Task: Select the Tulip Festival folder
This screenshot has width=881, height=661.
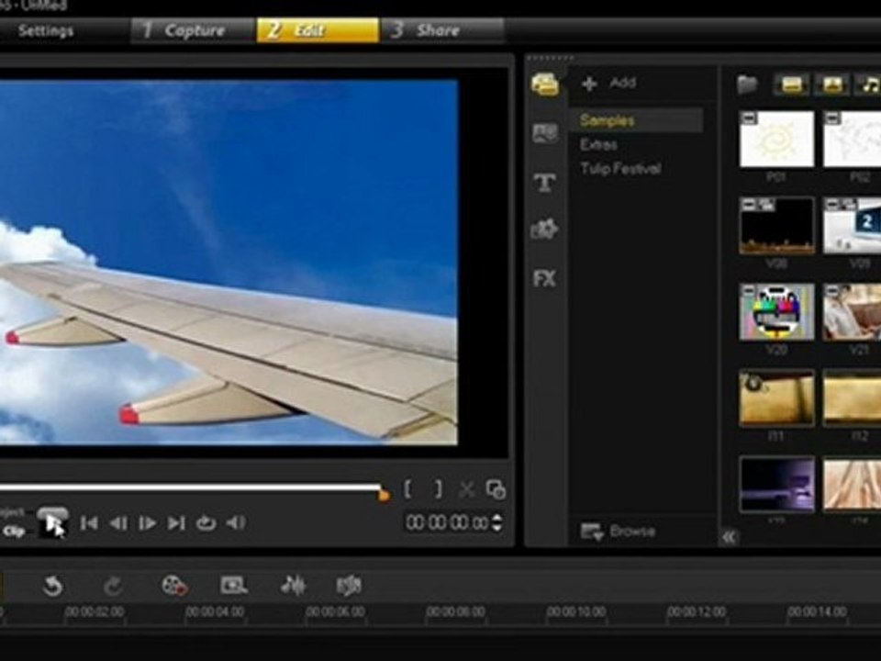Action: 620,169
